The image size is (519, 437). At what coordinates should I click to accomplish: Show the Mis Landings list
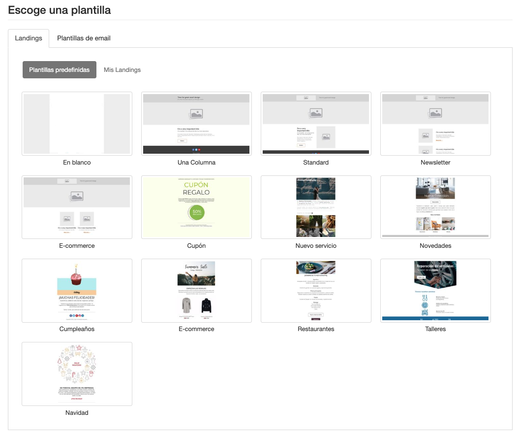(122, 70)
